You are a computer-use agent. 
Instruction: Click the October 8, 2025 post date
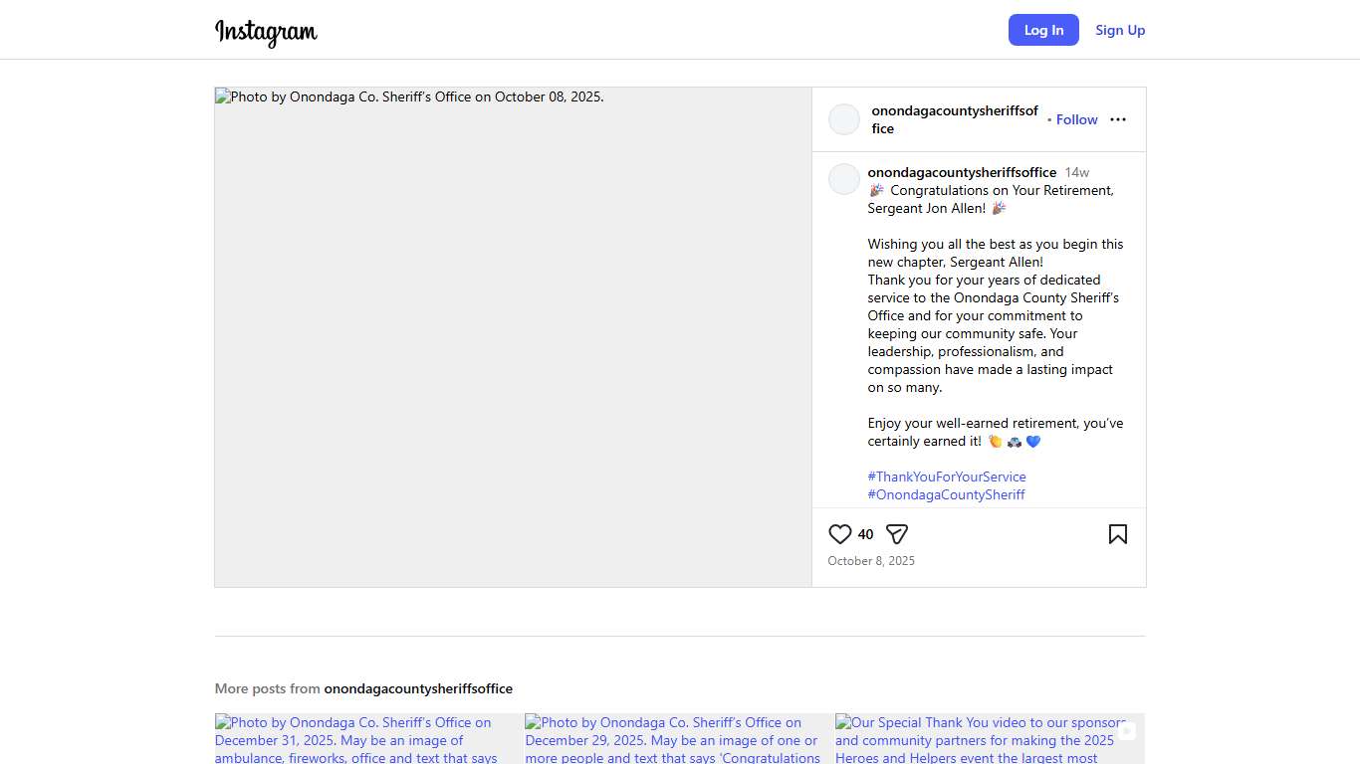(x=871, y=561)
